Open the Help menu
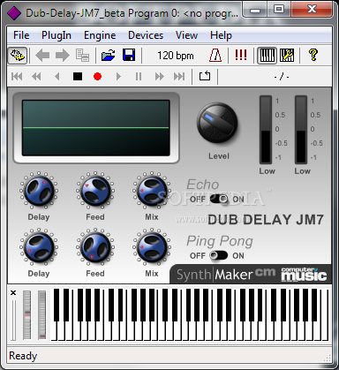This screenshot has height=370, width=339. point(221,35)
